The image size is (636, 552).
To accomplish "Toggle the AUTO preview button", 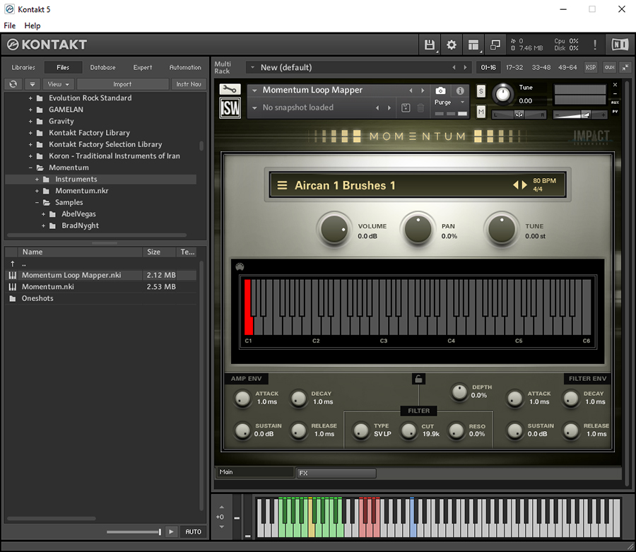I will pos(193,532).
